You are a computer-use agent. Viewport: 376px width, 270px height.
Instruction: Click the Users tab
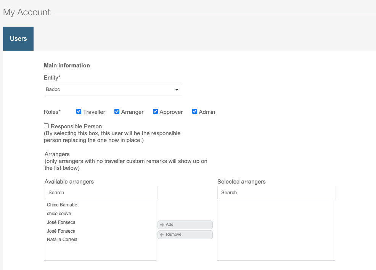tap(18, 38)
